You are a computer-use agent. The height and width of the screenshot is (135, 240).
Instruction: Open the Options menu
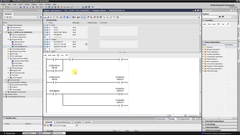point(34,4)
